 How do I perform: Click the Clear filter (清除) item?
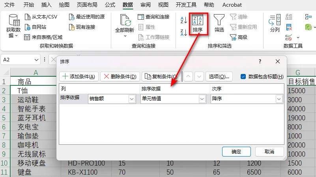pos(239,17)
